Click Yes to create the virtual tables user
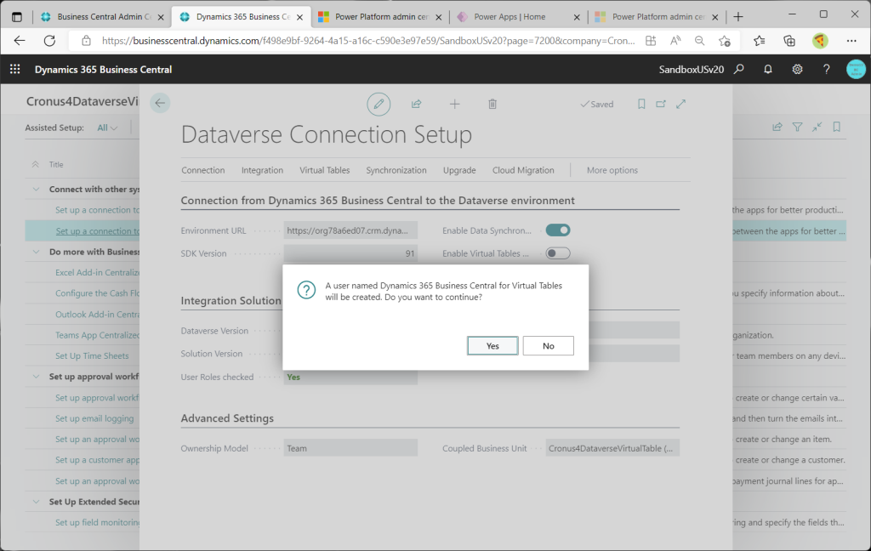This screenshot has width=871, height=551. point(492,345)
